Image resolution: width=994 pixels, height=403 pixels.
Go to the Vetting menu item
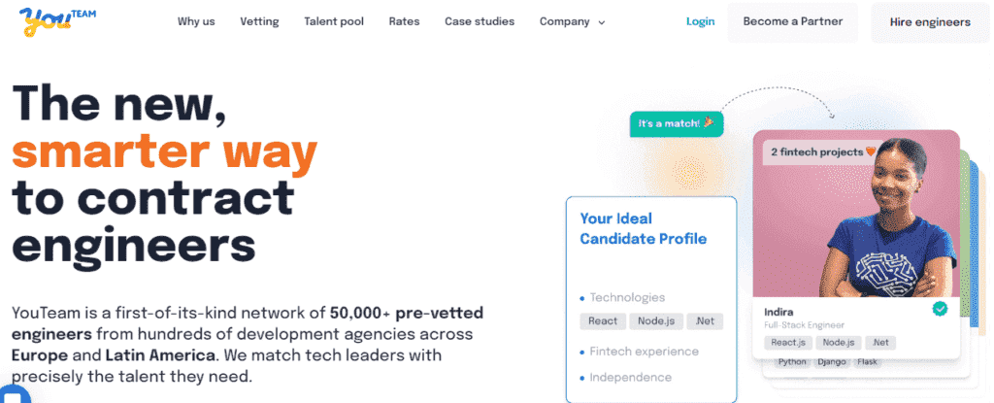tap(259, 21)
